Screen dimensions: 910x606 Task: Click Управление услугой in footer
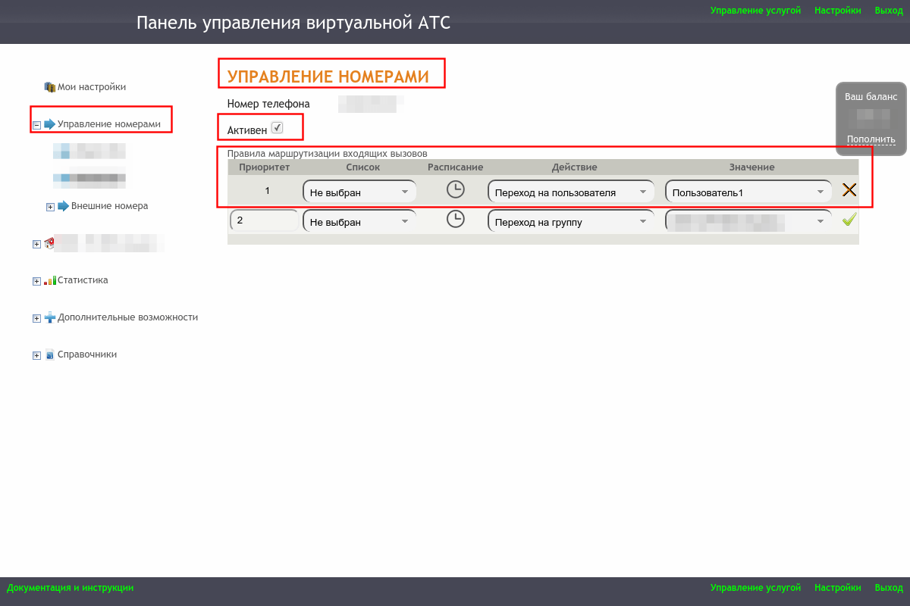tap(755, 587)
